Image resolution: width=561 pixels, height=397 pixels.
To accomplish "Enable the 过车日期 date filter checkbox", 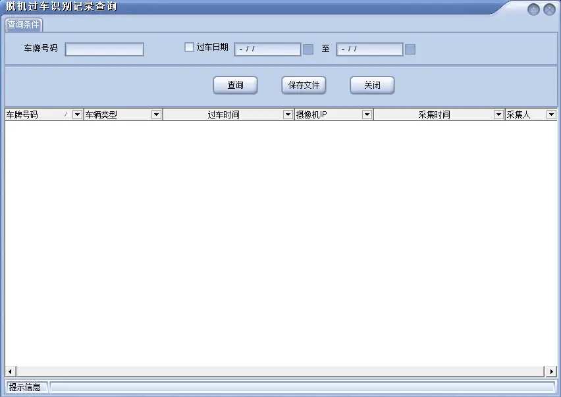I will click(x=189, y=48).
